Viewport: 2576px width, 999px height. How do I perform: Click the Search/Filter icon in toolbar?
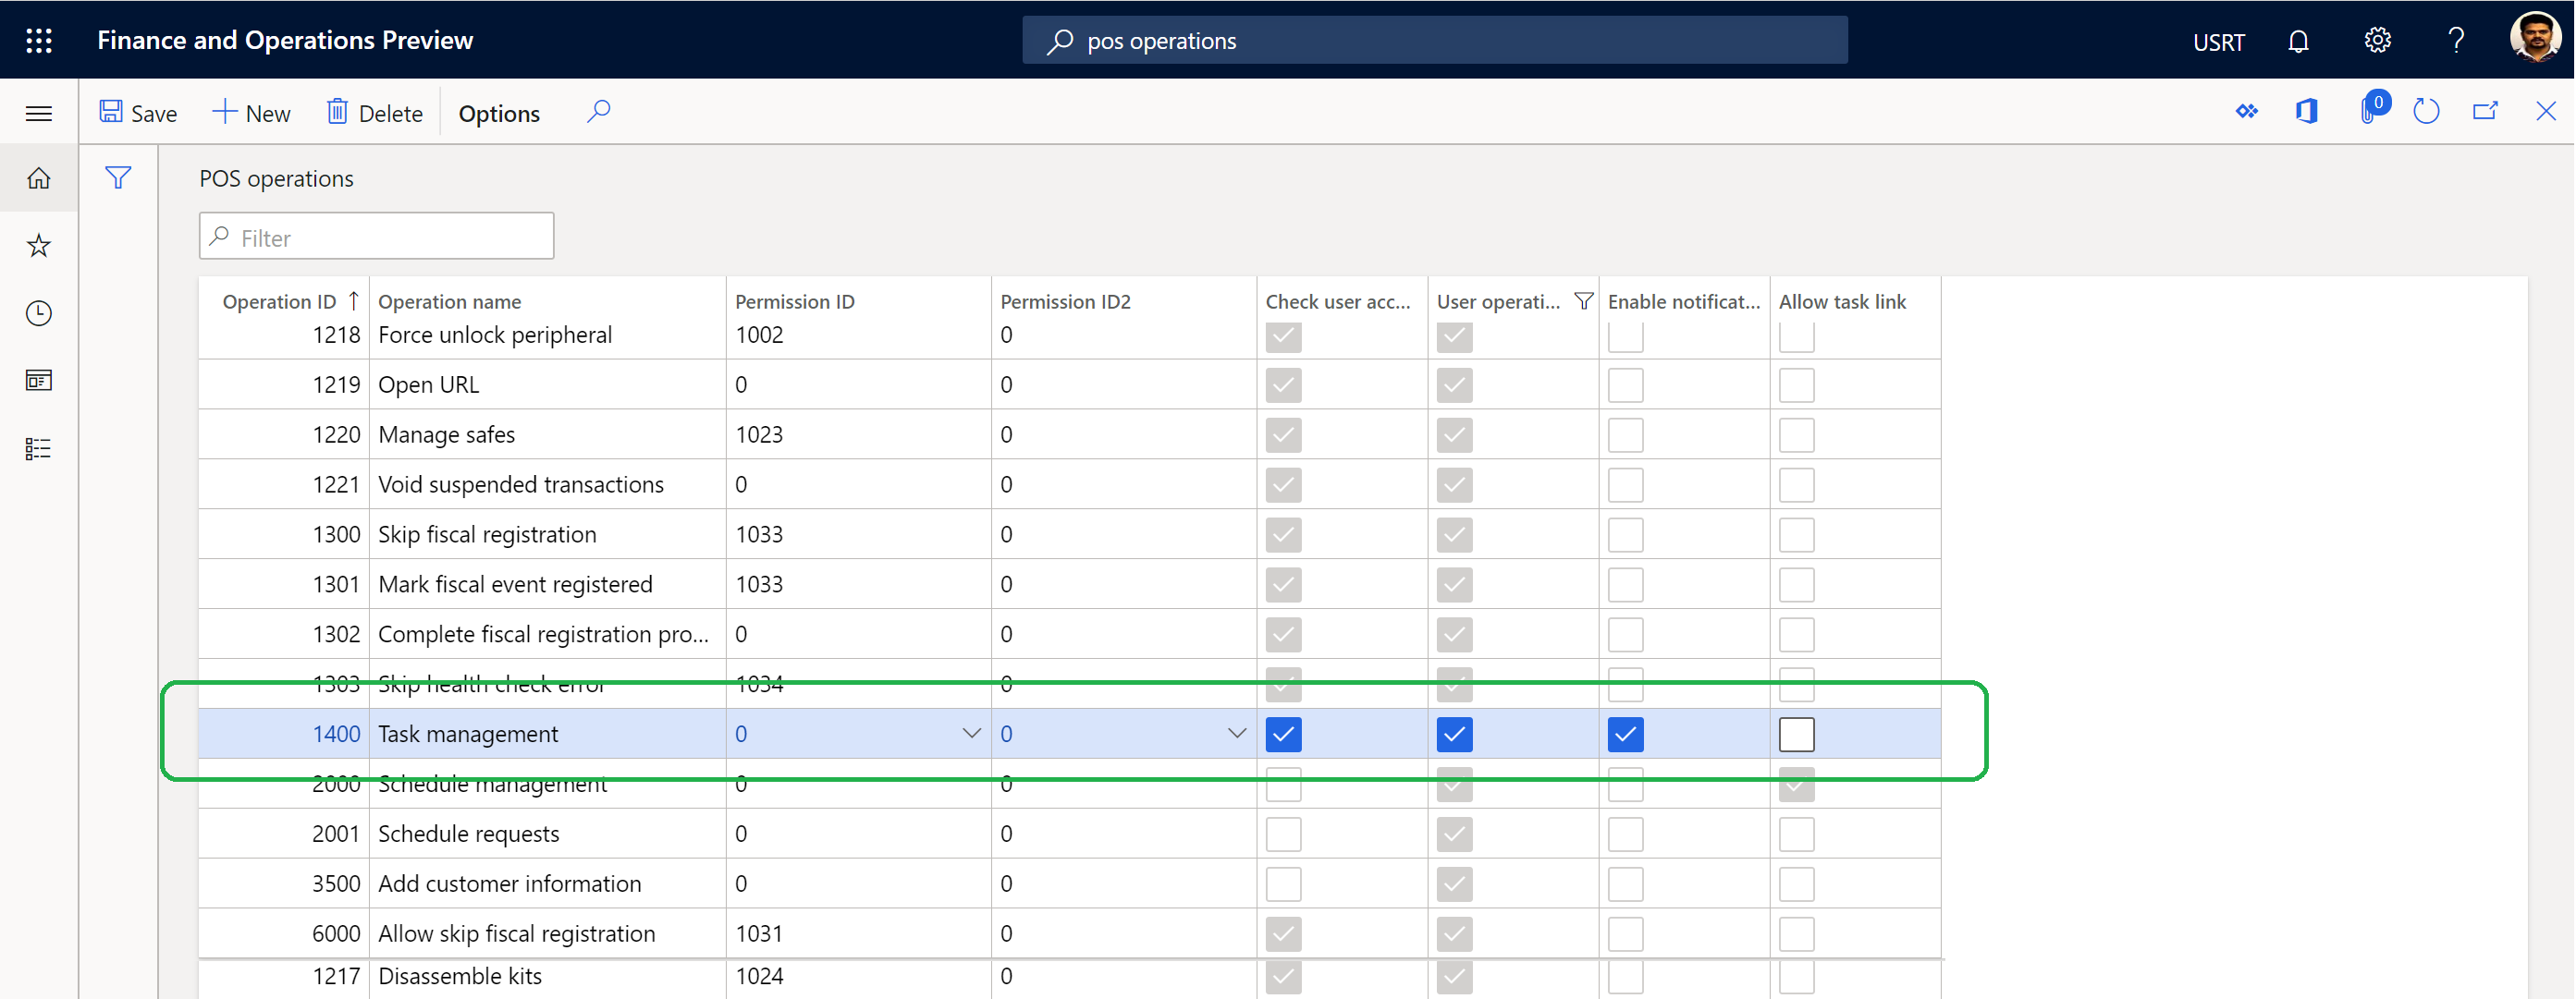[x=598, y=112]
